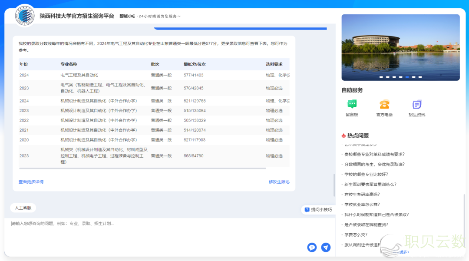This screenshot has height=261, width=469.
Task: Open question 贵校哪些专业对单科成绩有要求?
Action: (374, 154)
